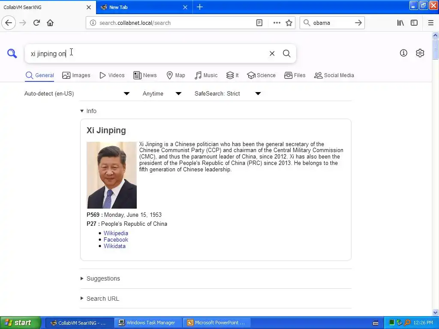Switch to Social Media category
This screenshot has width=439, height=329.
pos(334,75)
